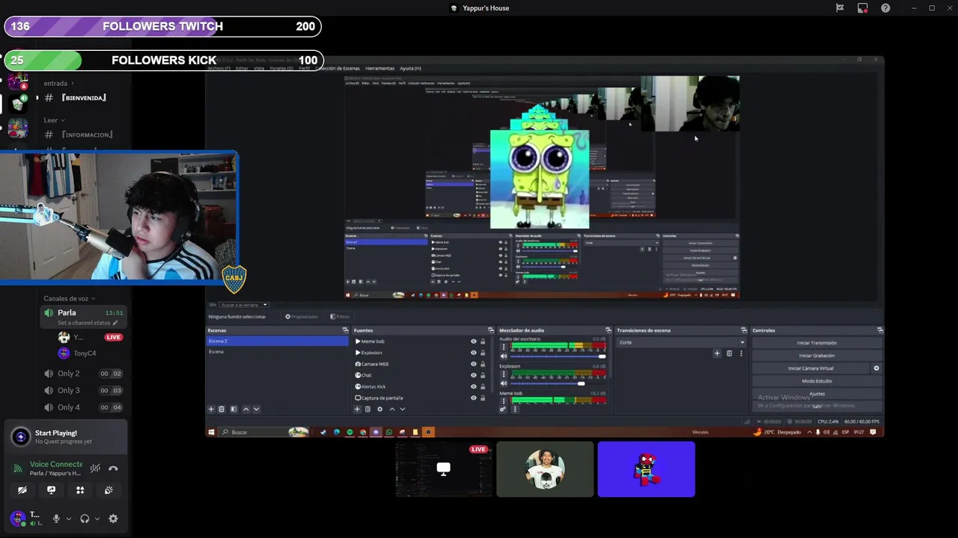
Task: Hide the Meme bob source
Action: [x=473, y=341]
